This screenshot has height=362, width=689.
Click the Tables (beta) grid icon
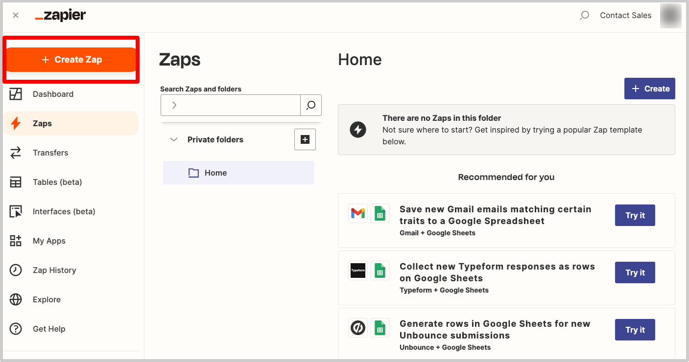pos(16,182)
